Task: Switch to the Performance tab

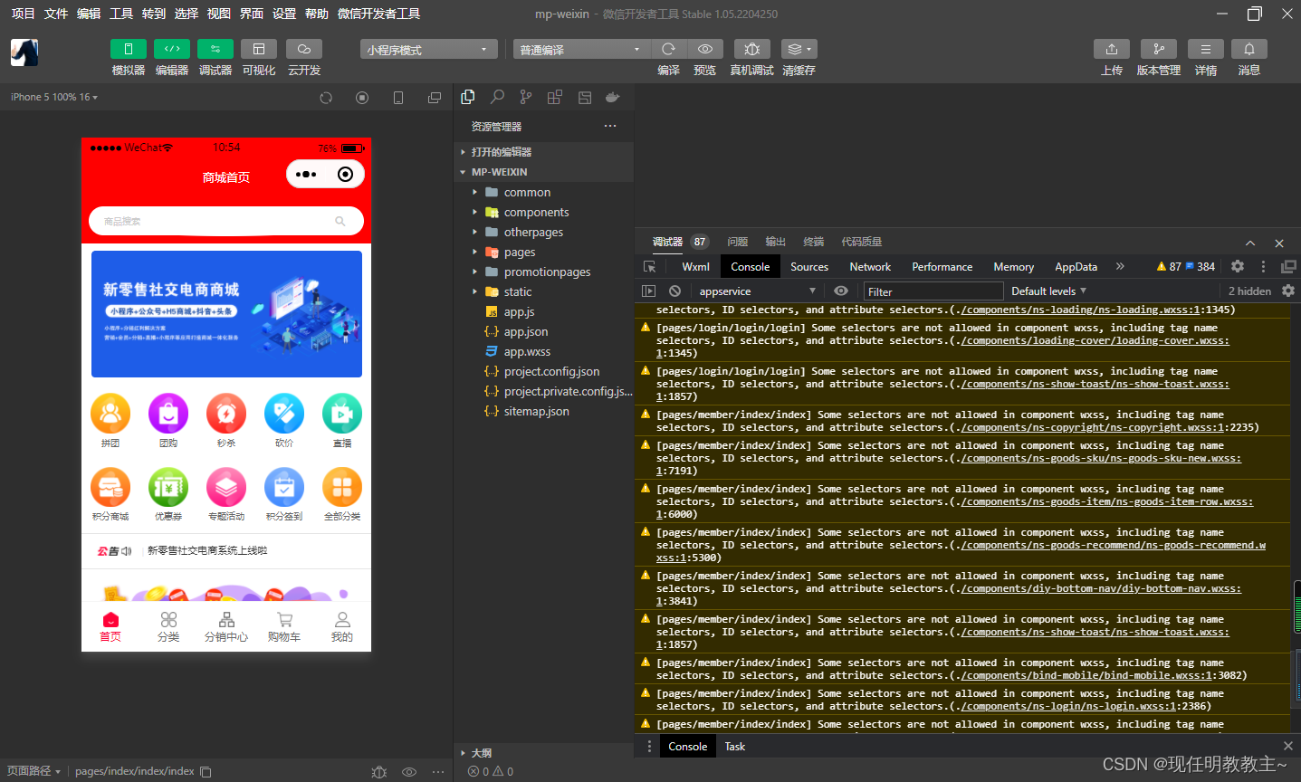Action: pos(942,267)
